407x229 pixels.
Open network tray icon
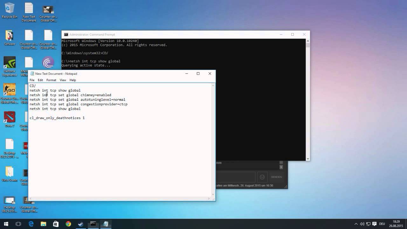pyautogui.click(x=368, y=224)
